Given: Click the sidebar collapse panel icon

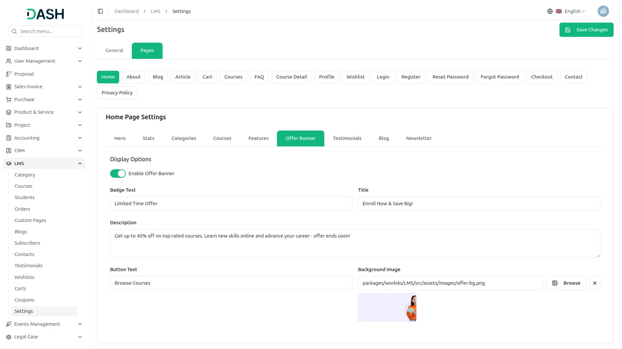Looking at the screenshot, I should [100, 11].
